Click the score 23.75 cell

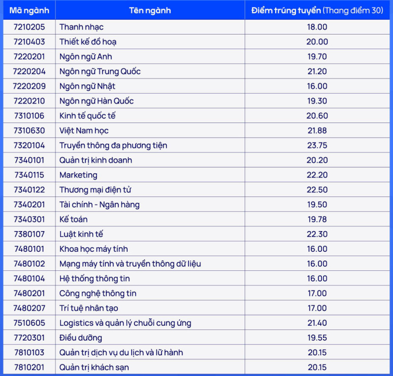click(317, 146)
